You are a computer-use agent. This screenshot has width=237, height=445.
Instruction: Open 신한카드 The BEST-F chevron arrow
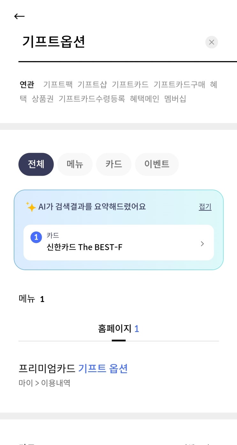(202, 244)
